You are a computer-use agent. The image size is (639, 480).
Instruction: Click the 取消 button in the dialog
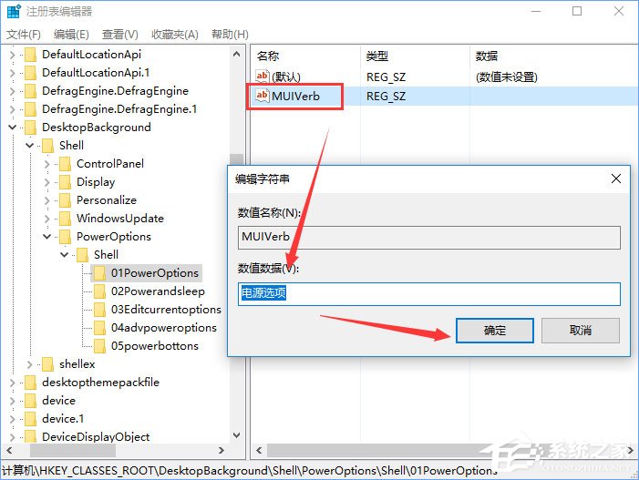(581, 331)
